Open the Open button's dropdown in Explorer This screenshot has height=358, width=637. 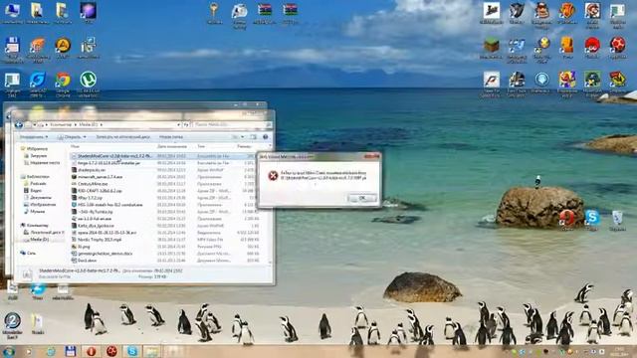85,137
